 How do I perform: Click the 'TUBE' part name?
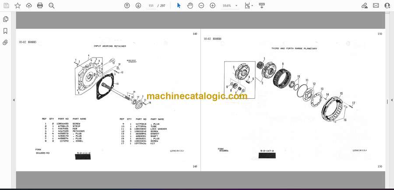(x=153, y=126)
